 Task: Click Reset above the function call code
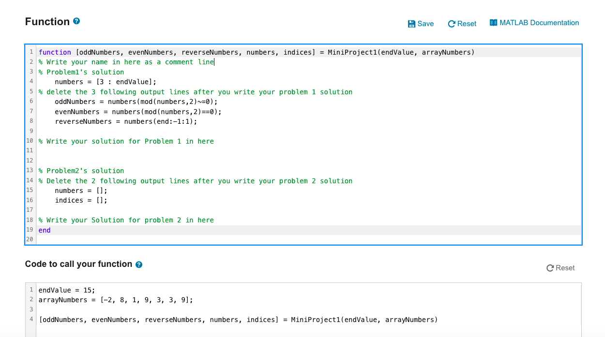click(560, 267)
